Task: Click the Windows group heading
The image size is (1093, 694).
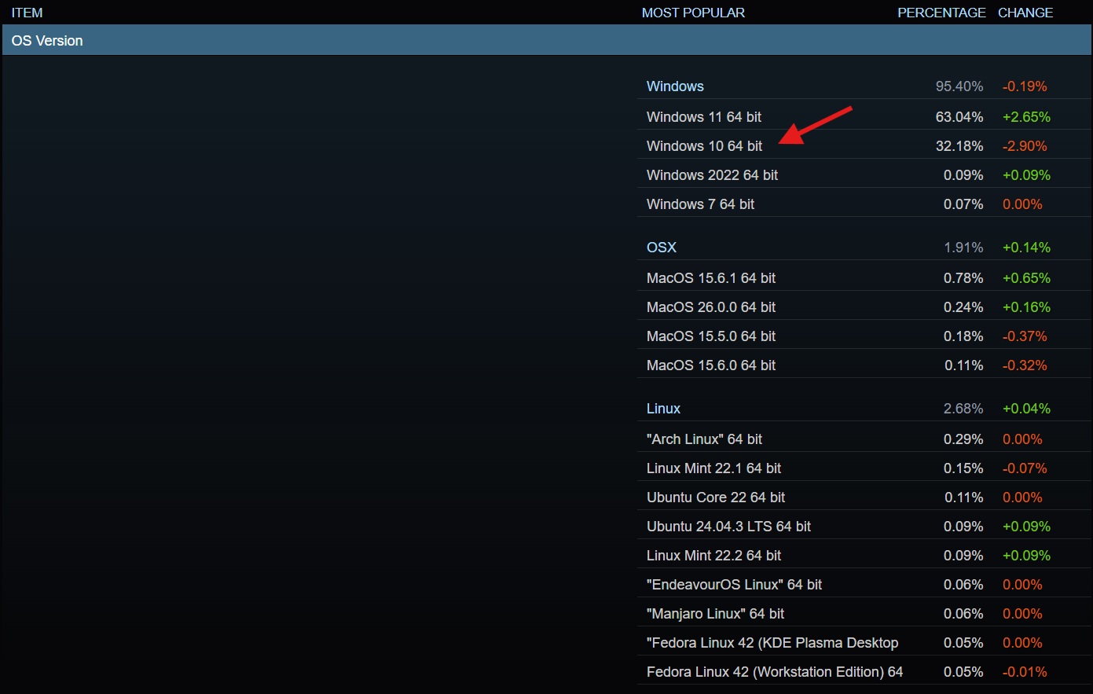Action: [675, 86]
